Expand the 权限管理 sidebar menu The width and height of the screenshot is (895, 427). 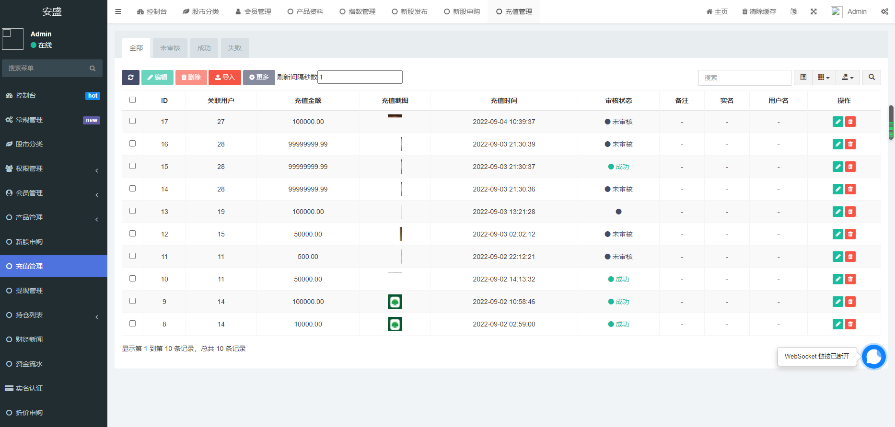pos(53,169)
